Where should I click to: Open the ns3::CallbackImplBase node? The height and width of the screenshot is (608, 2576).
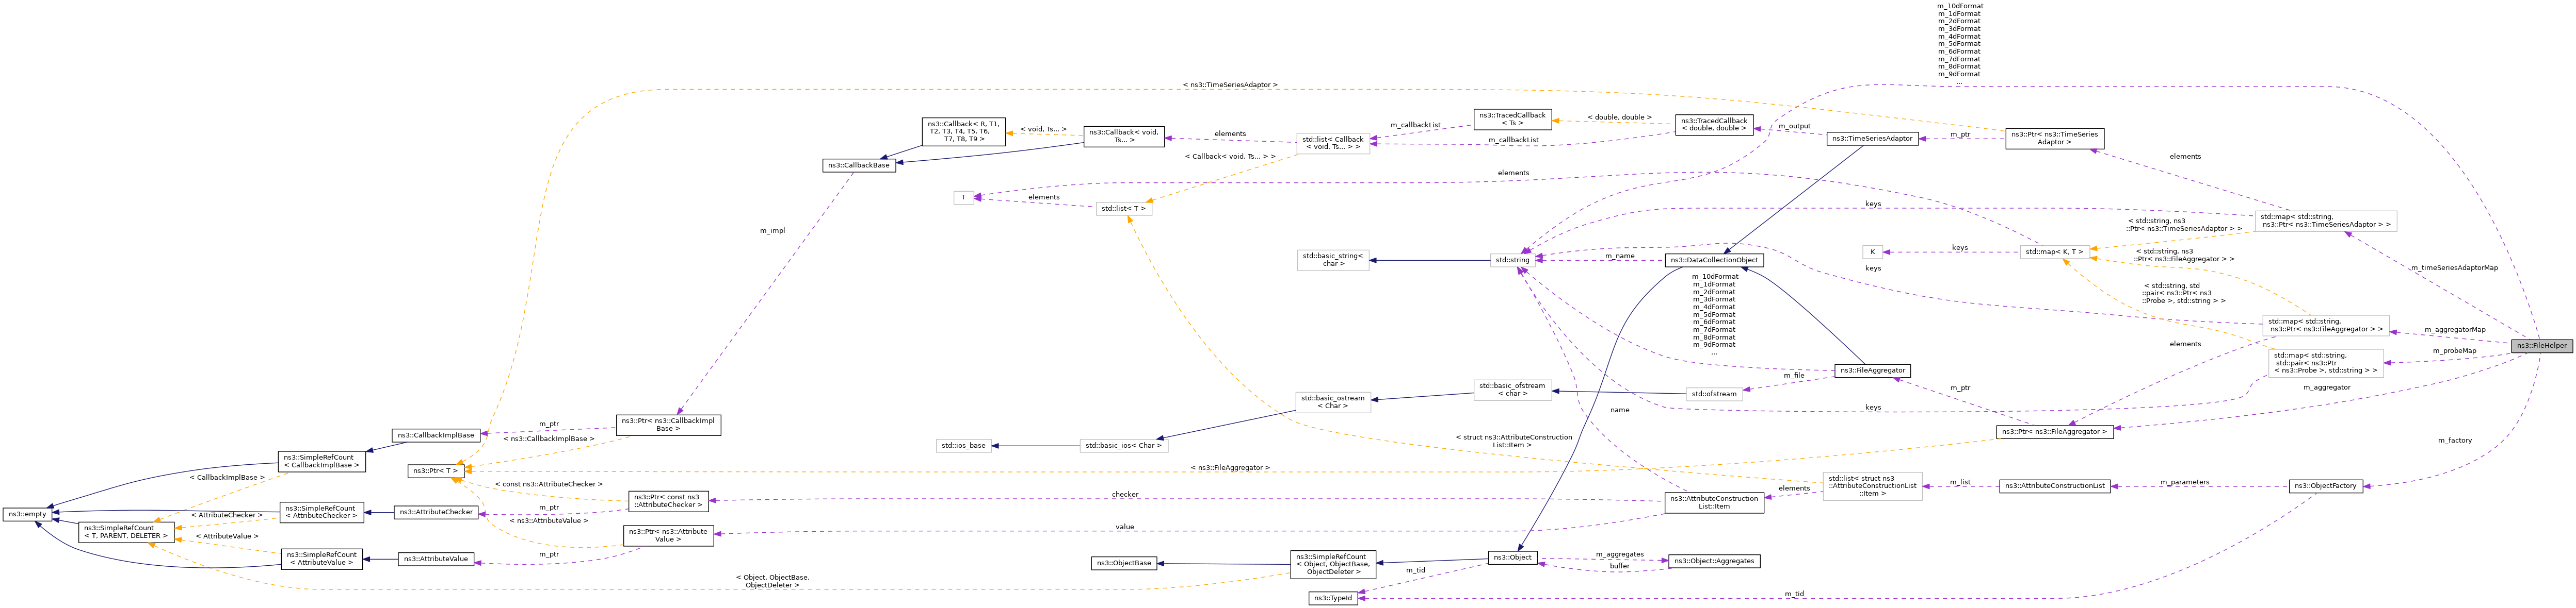pos(436,436)
